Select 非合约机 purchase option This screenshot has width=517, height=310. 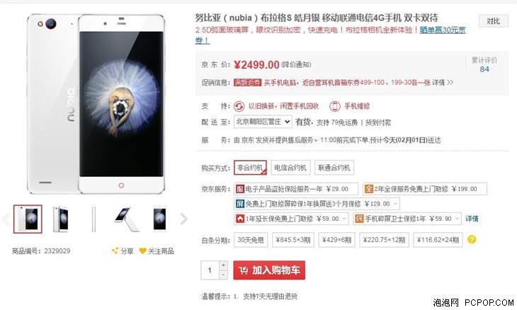[250, 168]
